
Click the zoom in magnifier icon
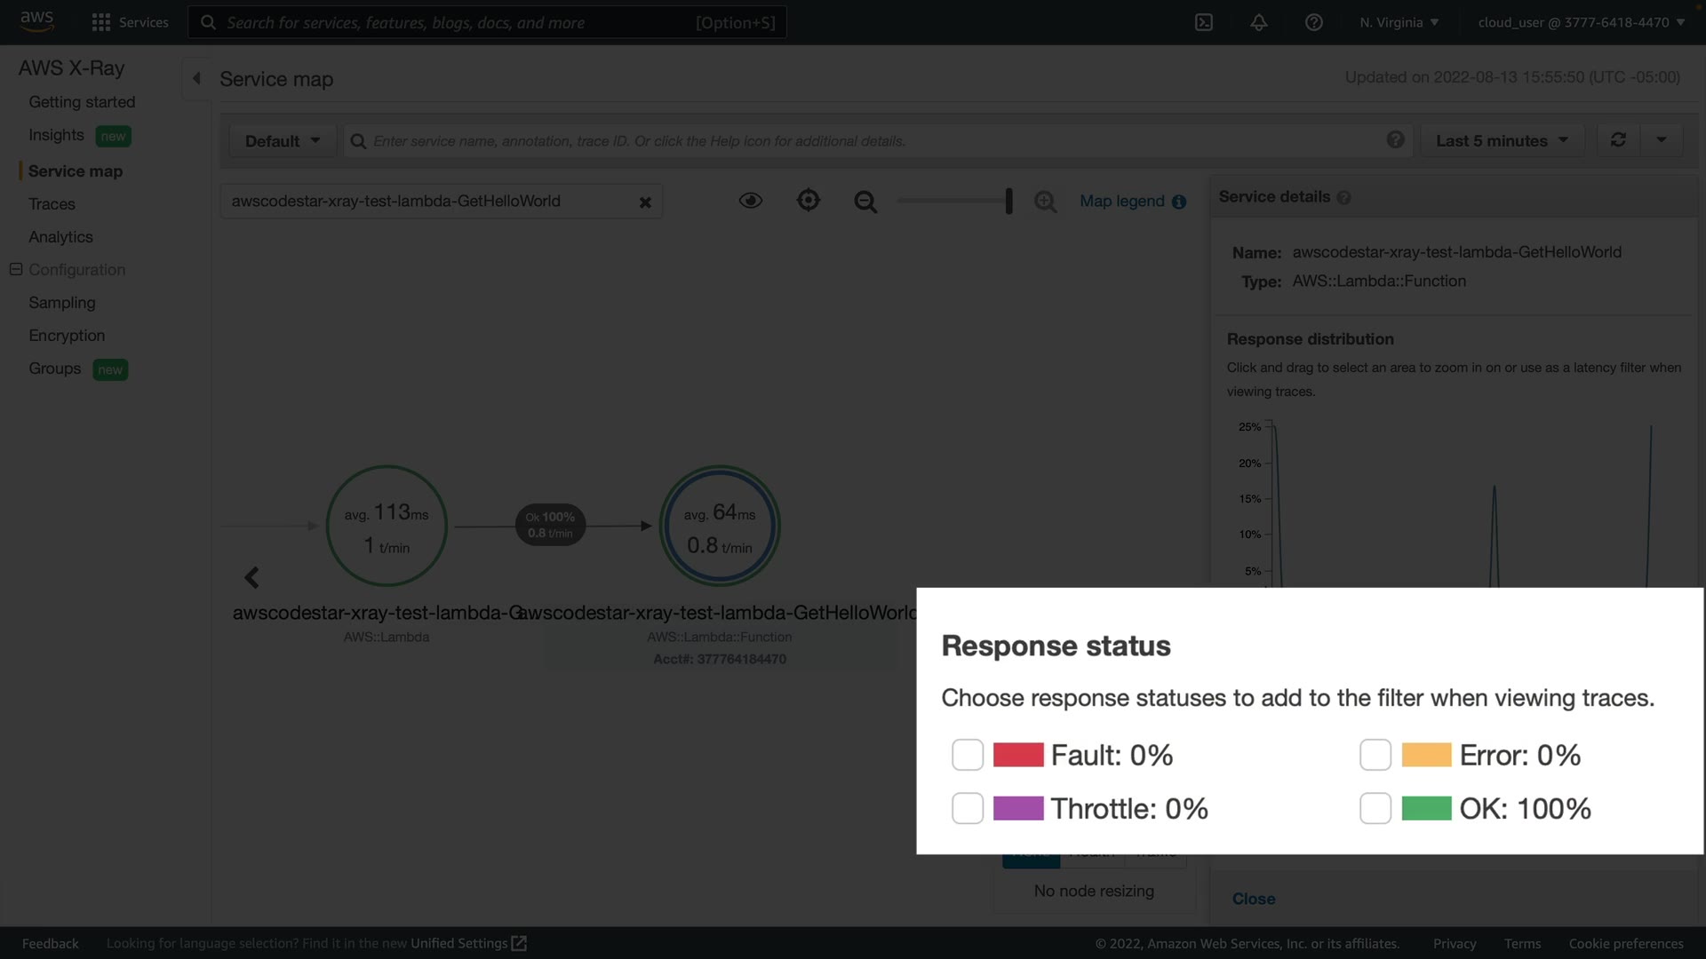coord(1045,202)
